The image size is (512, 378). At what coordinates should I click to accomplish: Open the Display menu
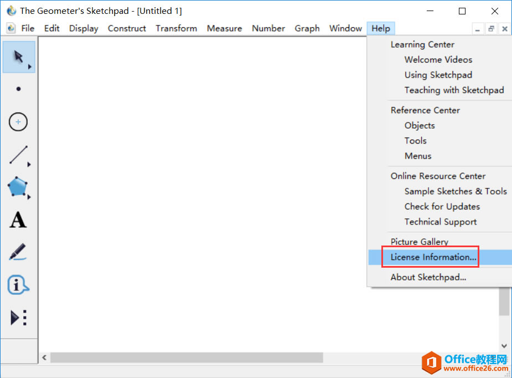pyautogui.click(x=84, y=28)
